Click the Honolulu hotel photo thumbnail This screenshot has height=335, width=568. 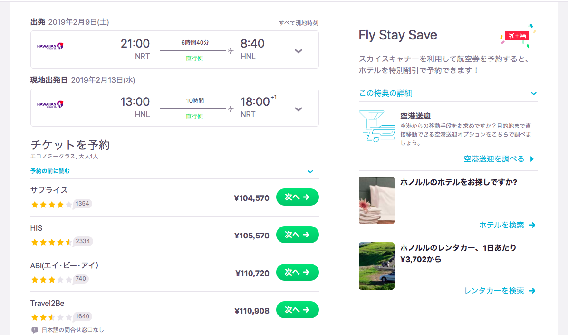376,200
